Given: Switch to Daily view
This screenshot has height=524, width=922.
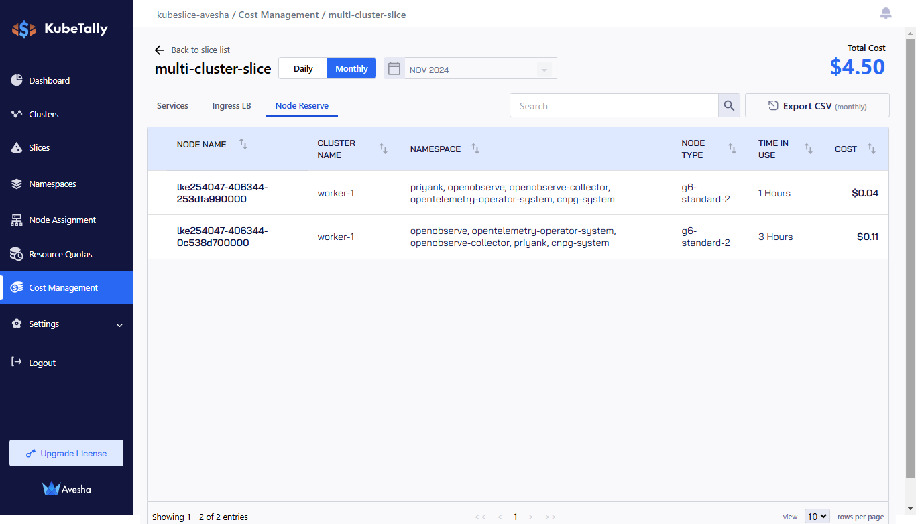Looking at the screenshot, I should click(303, 68).
